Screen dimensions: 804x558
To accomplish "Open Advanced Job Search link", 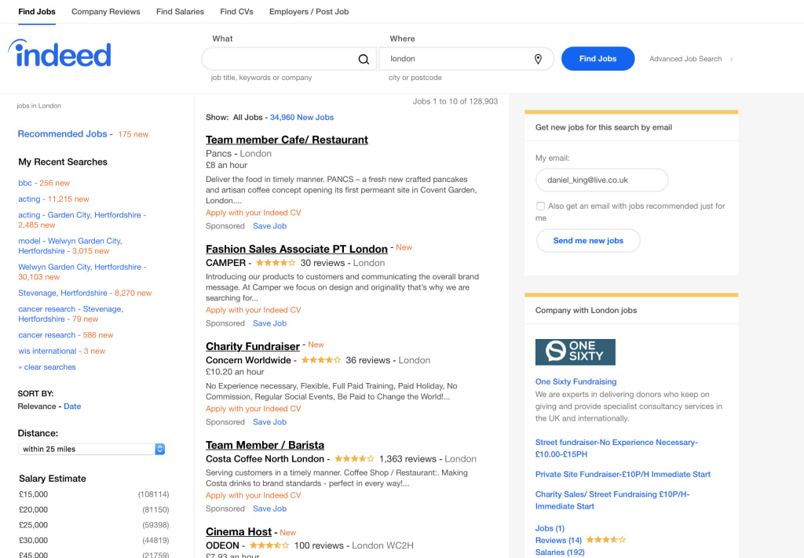I will tap(685, 59).
